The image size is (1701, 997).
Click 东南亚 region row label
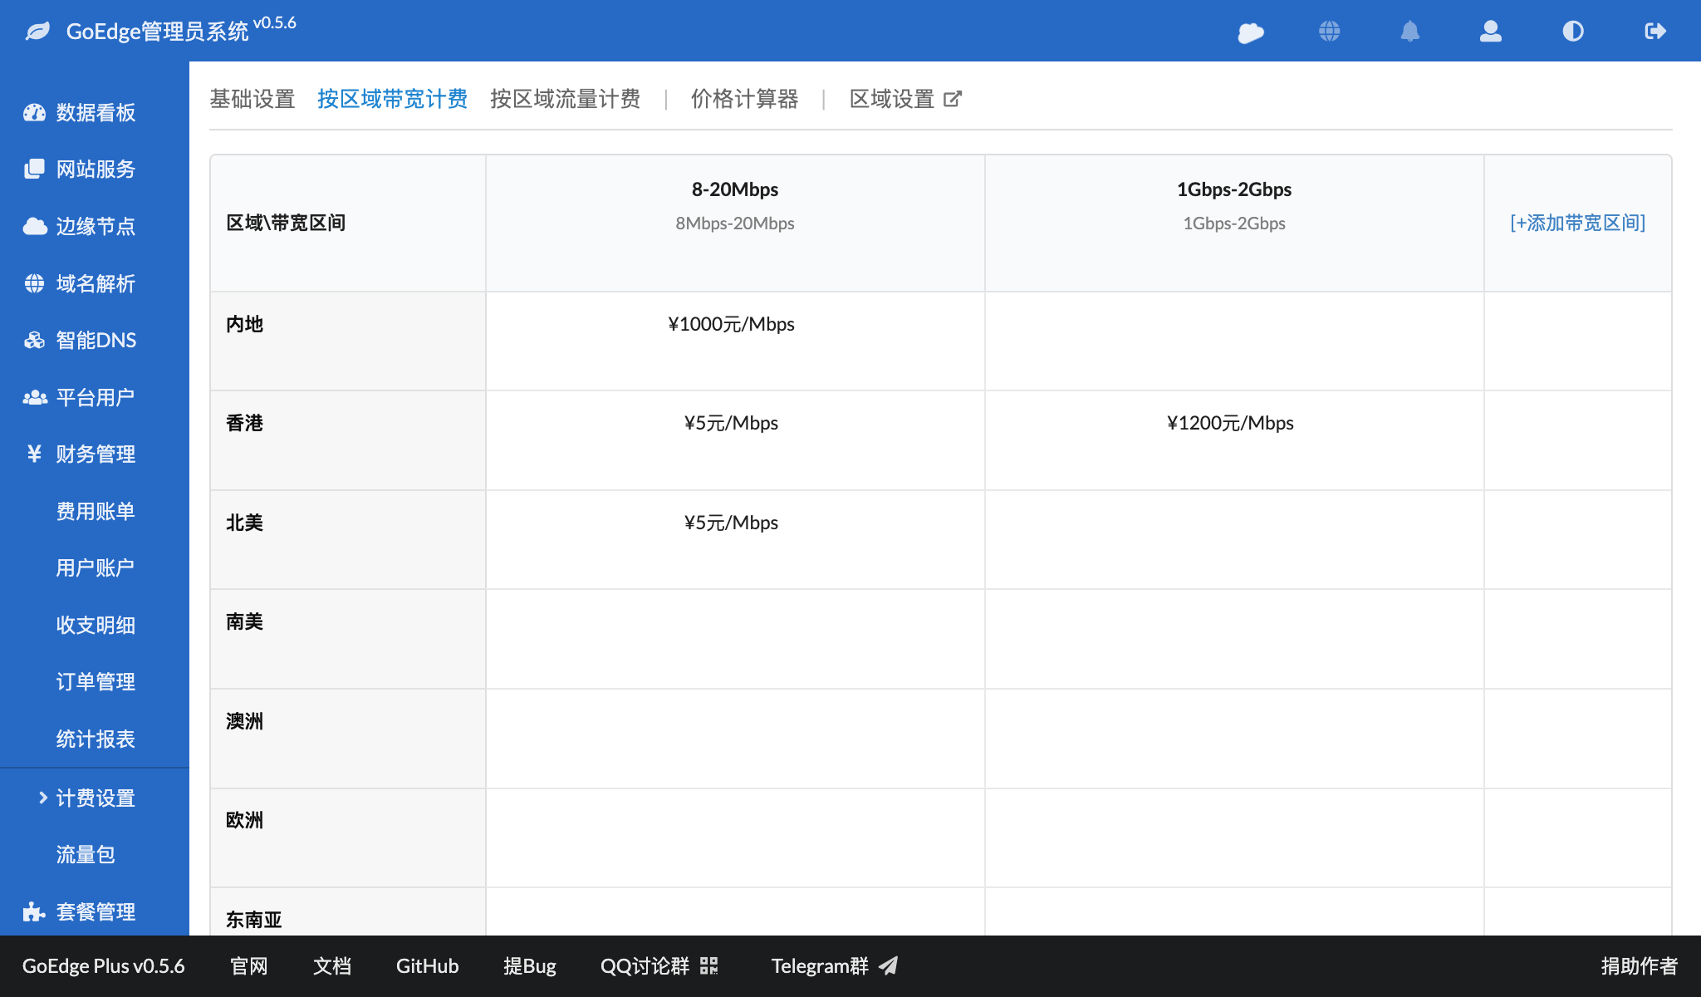[254, 920]
